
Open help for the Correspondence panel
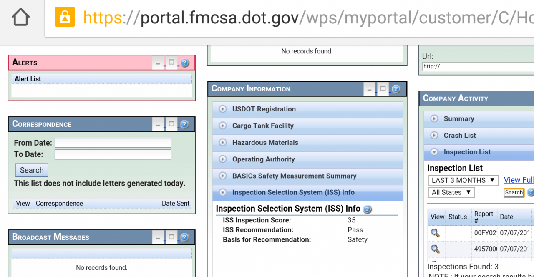pos(184,124)
